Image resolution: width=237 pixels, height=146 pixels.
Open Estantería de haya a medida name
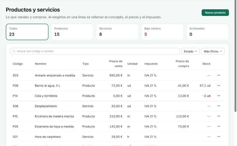pos(54,126)
